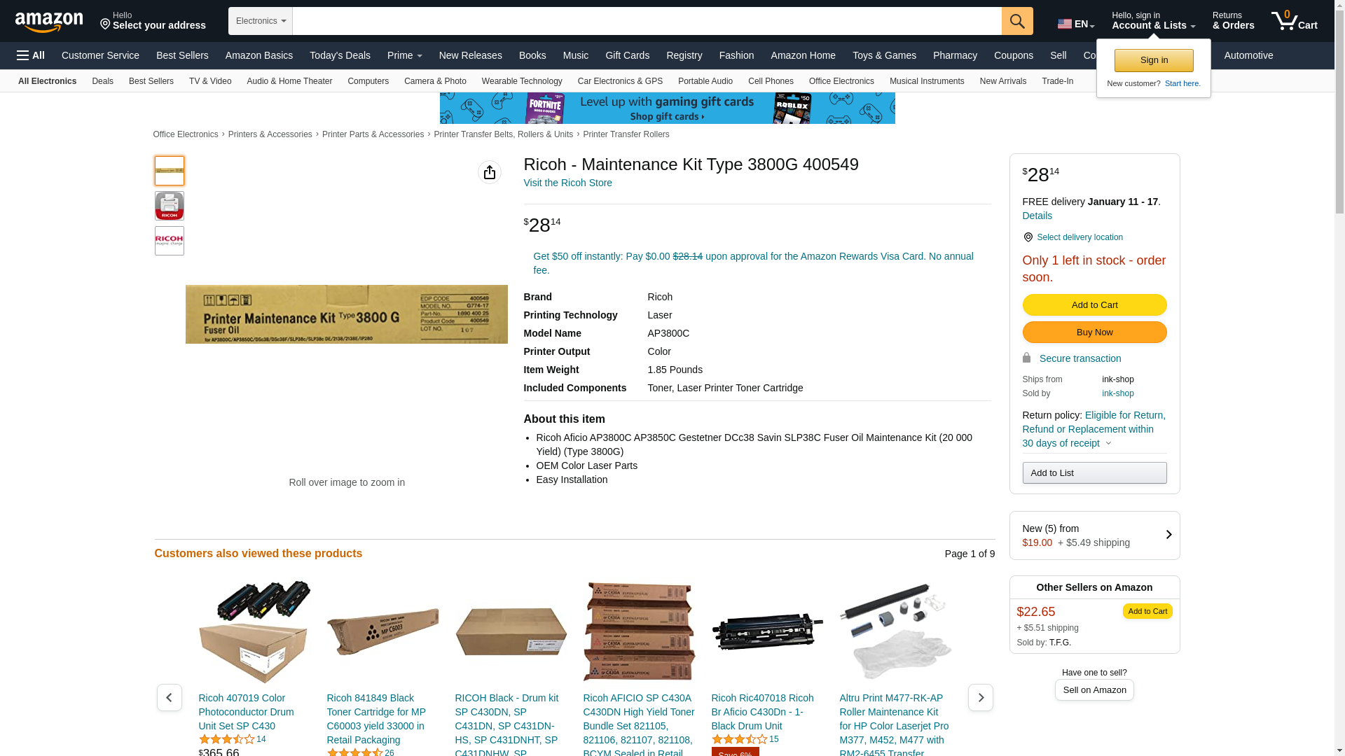Open the All hamburger menu
1345x756 pixels.
click(x=31, y=55)
